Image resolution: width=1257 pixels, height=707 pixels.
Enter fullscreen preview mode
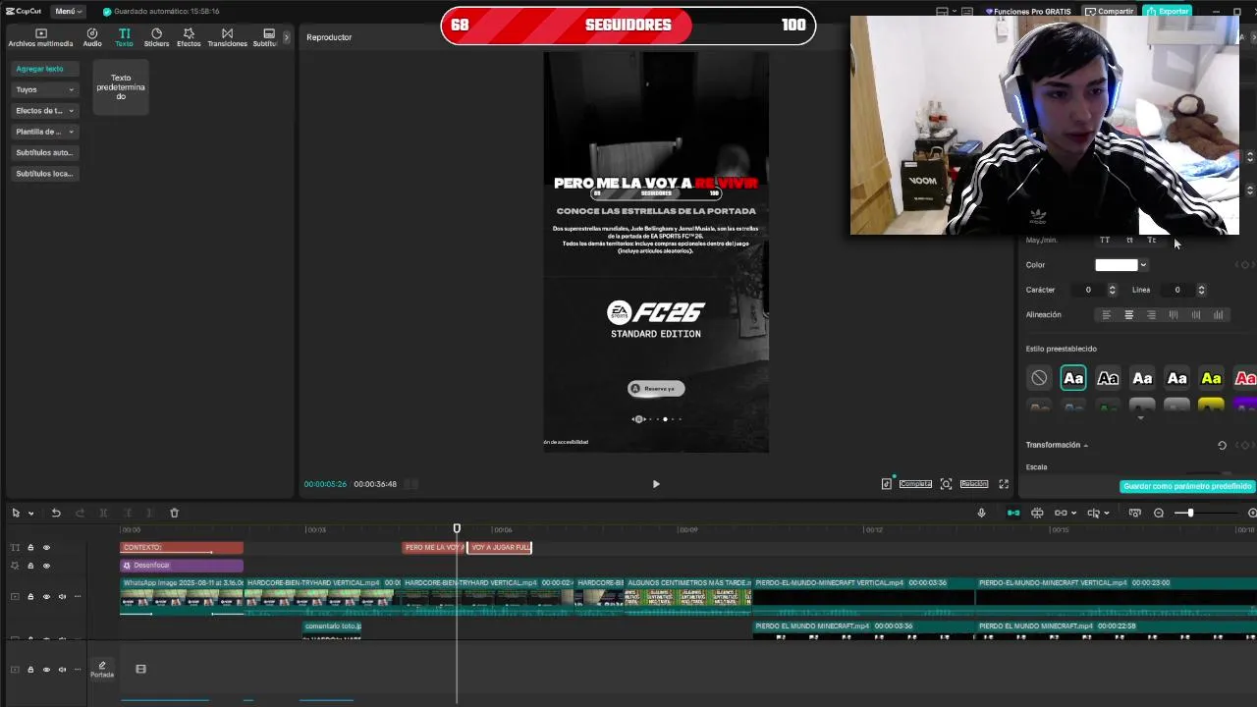(1004, 484)
